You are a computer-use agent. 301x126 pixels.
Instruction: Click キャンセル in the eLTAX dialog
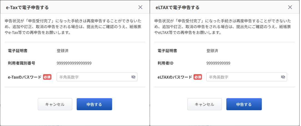pyautogui.click(x=205, y=104)
